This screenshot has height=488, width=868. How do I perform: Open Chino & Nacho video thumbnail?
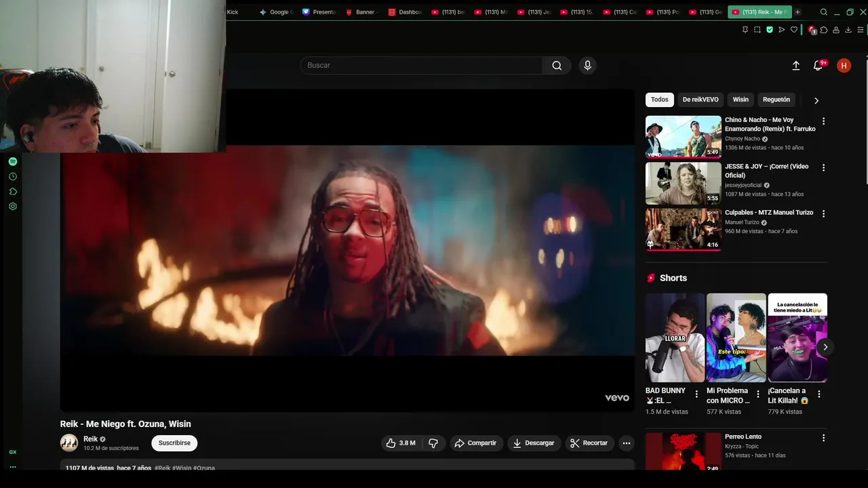coord(684,137)
